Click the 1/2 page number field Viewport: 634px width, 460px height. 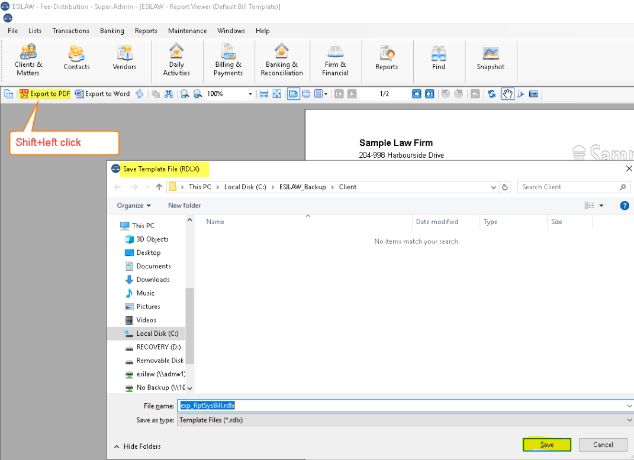point(384,93)
